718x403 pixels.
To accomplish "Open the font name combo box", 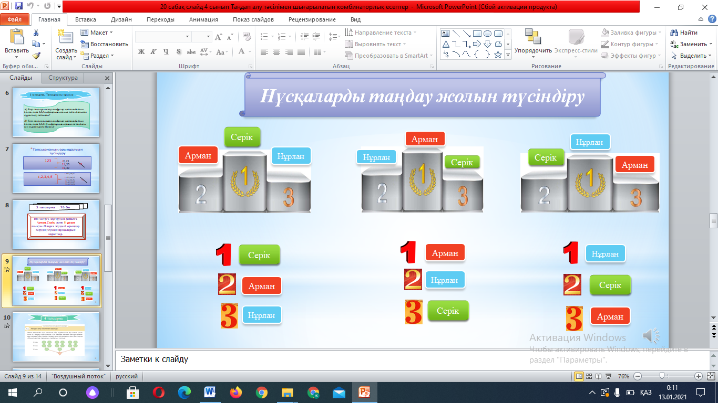I will tap(163, 37).
